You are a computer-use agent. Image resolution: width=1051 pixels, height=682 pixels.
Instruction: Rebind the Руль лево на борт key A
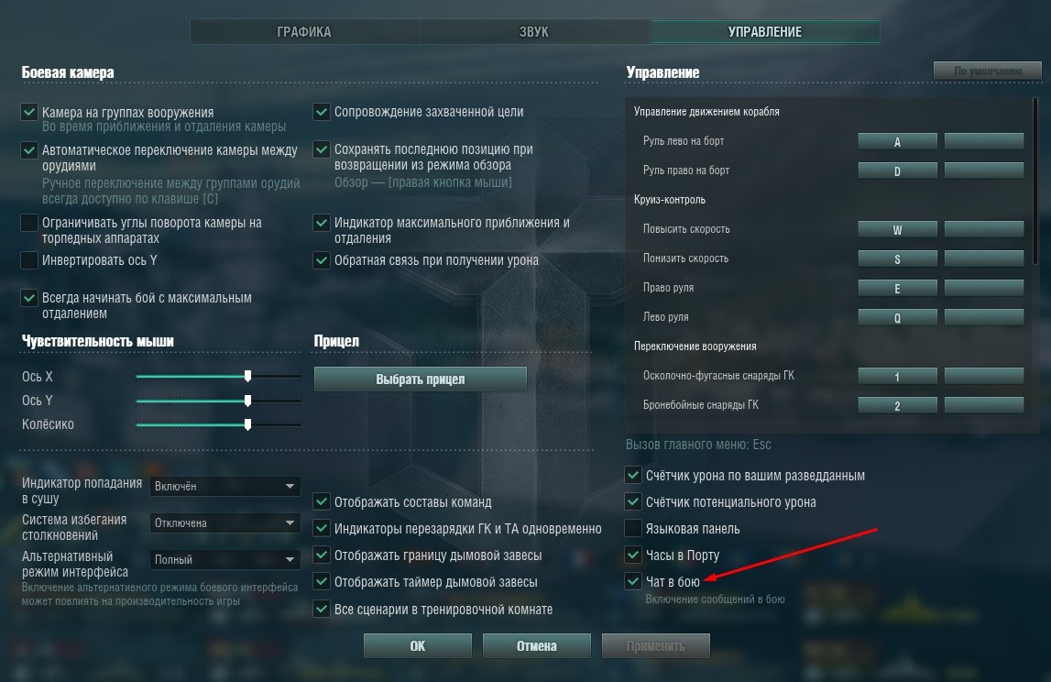point(897,141)
